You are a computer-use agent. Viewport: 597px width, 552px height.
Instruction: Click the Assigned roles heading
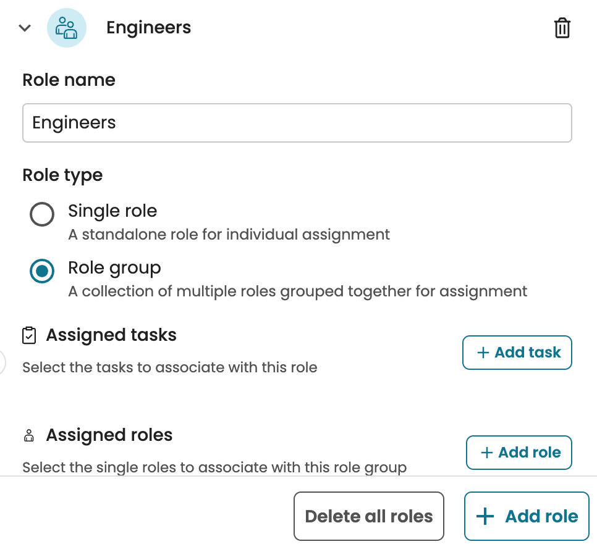point(109,435)
